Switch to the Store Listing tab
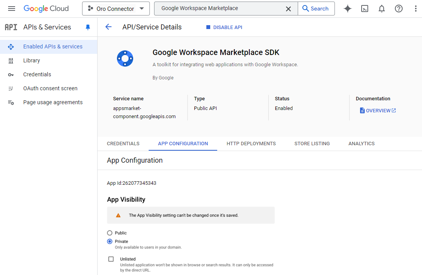The image size is (422, 275). 312,143
